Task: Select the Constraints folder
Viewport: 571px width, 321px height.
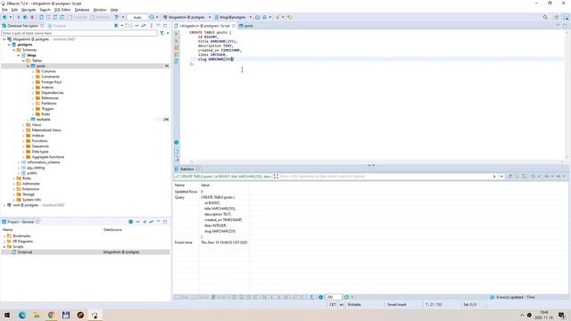Action: [x=50, y=77]
